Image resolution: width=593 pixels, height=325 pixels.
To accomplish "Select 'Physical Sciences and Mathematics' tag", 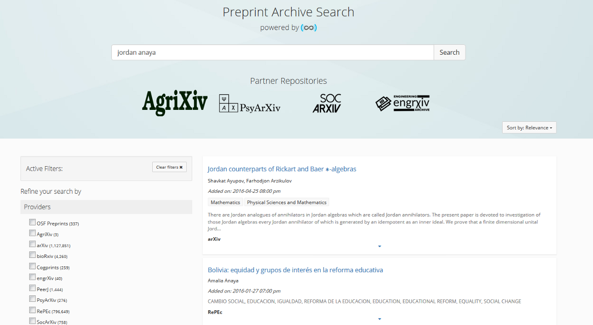I will click(x=287, y=203).
